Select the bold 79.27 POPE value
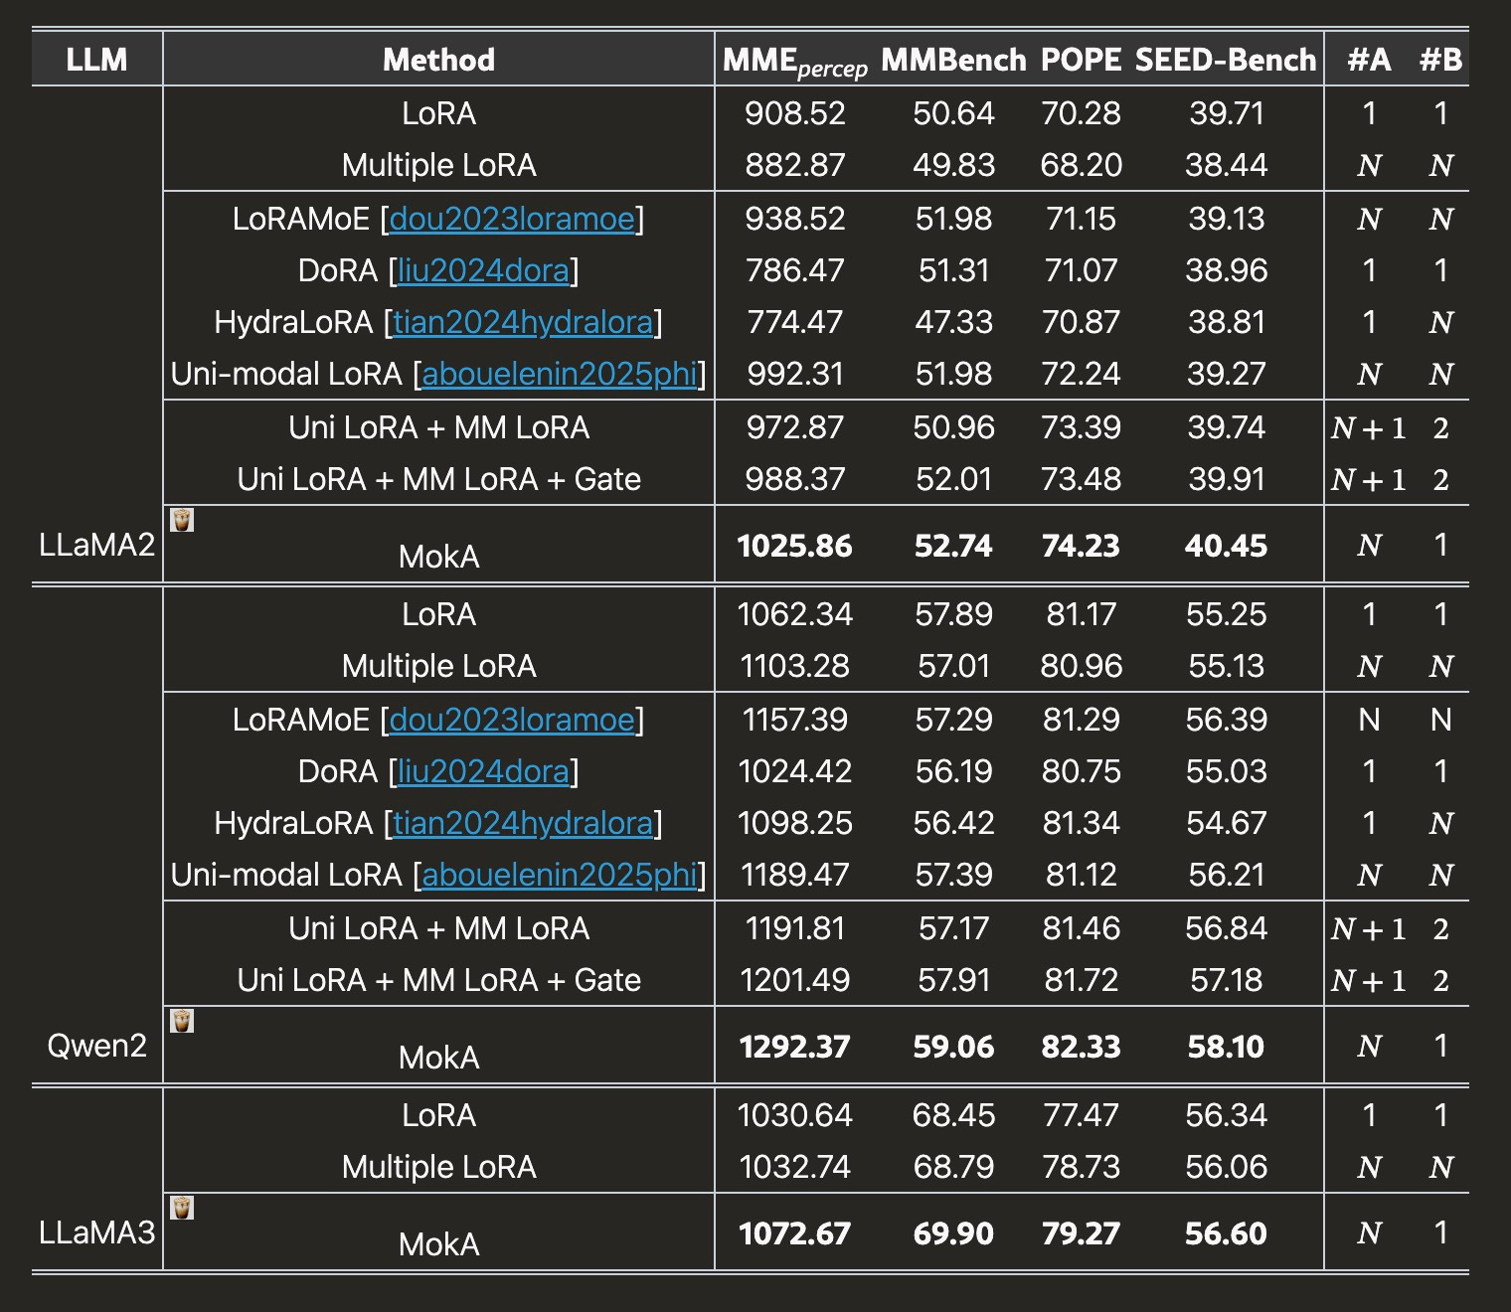Screen dimensions: 1511x1312 click(x=1081, y=1233)
